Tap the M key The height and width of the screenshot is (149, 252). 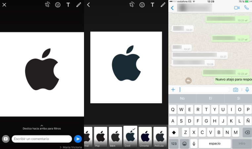[x=235, y=132]
